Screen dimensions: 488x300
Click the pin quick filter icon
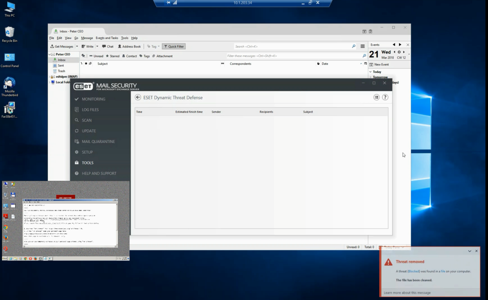83,56
